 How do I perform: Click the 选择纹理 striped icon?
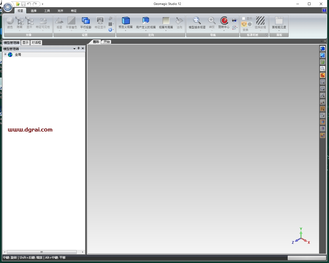click(x=260, y=21)
